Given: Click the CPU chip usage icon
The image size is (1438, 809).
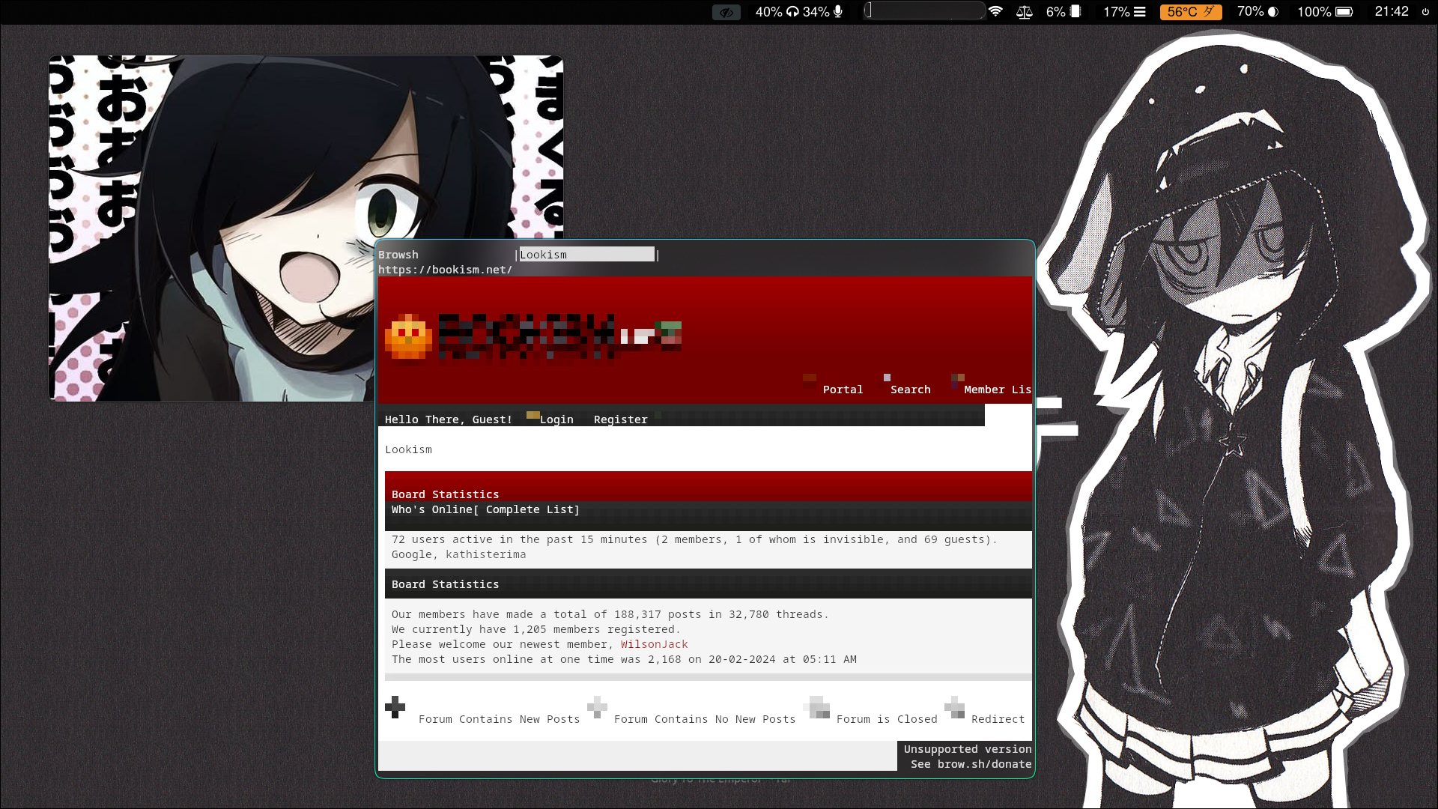Looking at the screenshot, I should click(1076, 12).
